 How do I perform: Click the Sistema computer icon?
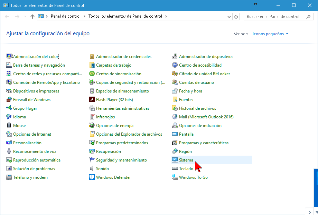coord(175,160)
